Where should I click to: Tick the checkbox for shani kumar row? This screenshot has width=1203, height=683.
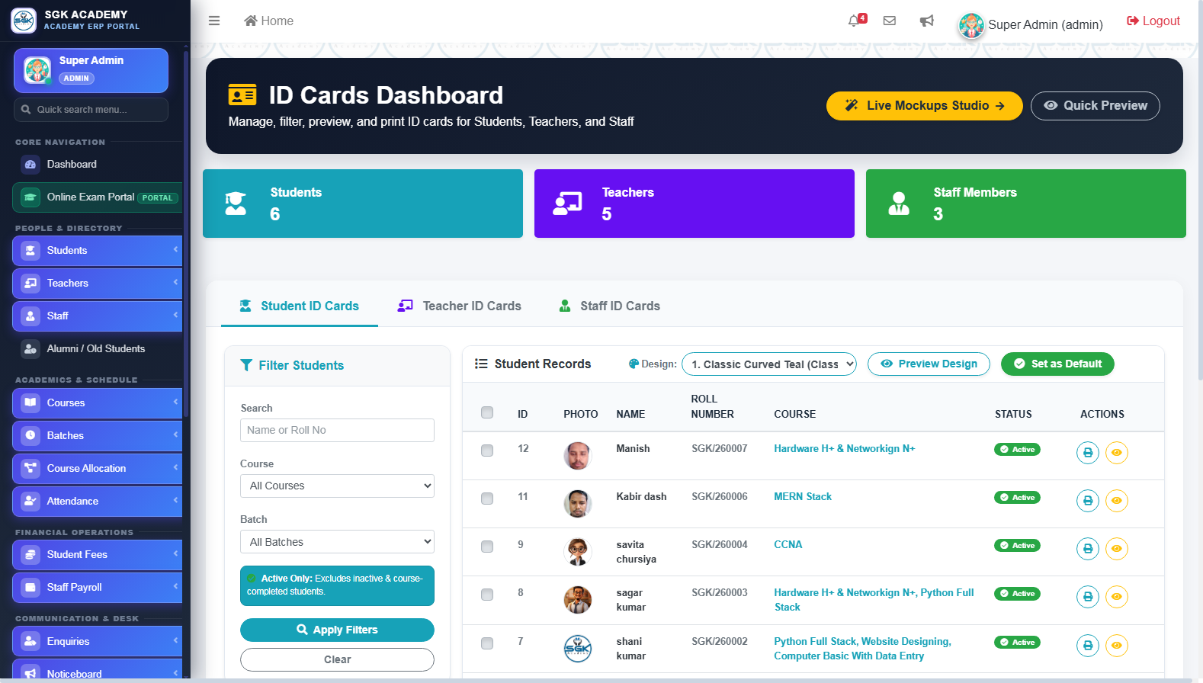pos(487,643)
